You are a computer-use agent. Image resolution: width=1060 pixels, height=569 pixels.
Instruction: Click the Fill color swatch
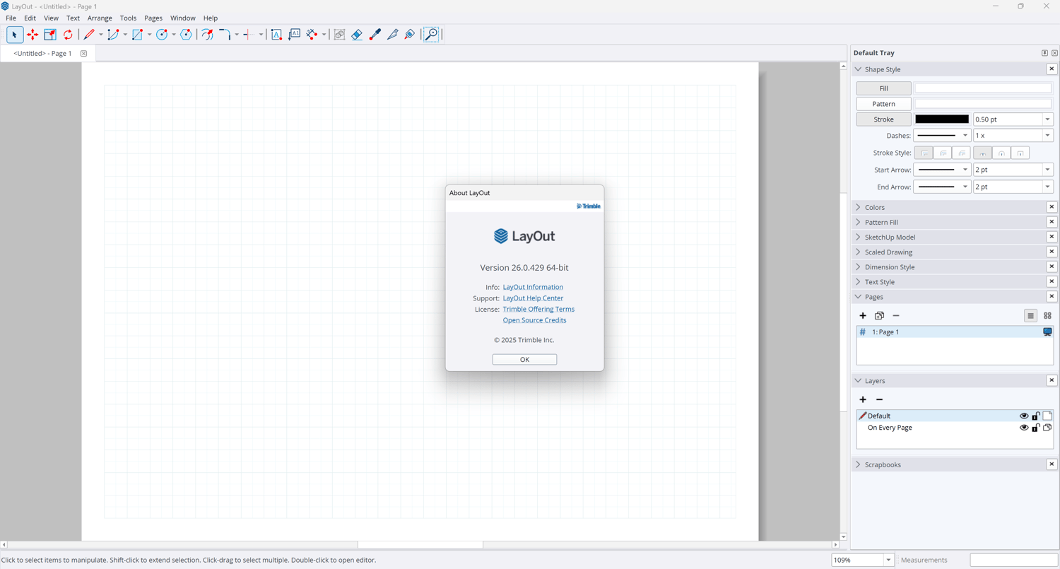pyautogui.click(x=983, y=88)
